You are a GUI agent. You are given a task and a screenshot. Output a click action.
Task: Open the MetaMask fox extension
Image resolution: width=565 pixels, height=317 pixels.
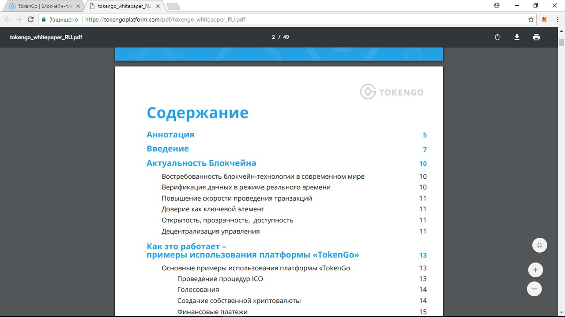click(545, 19)
